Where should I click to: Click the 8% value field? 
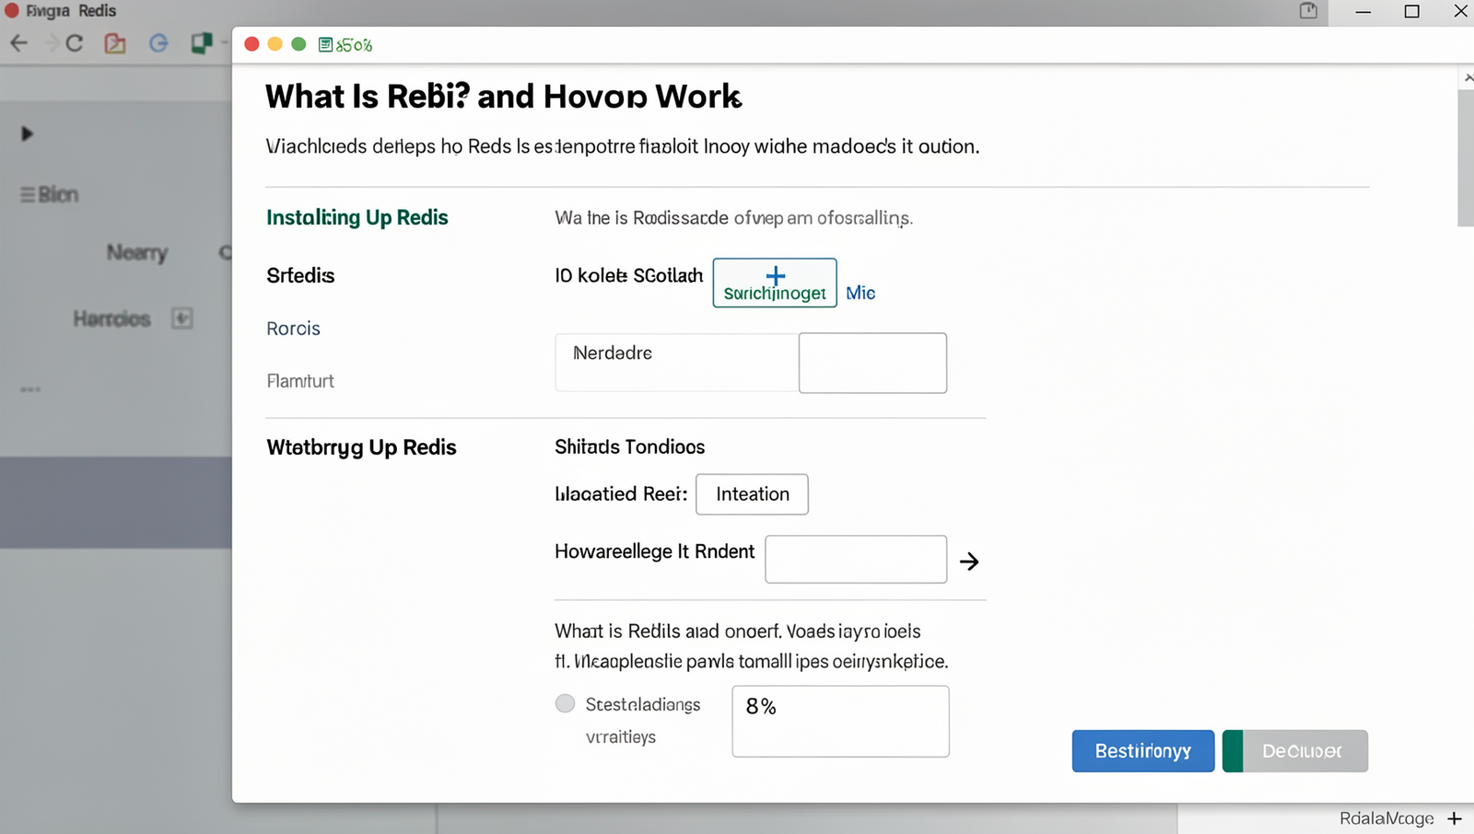click(840, 721)
